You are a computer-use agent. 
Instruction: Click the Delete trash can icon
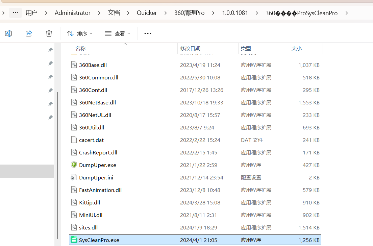point(49,33)
